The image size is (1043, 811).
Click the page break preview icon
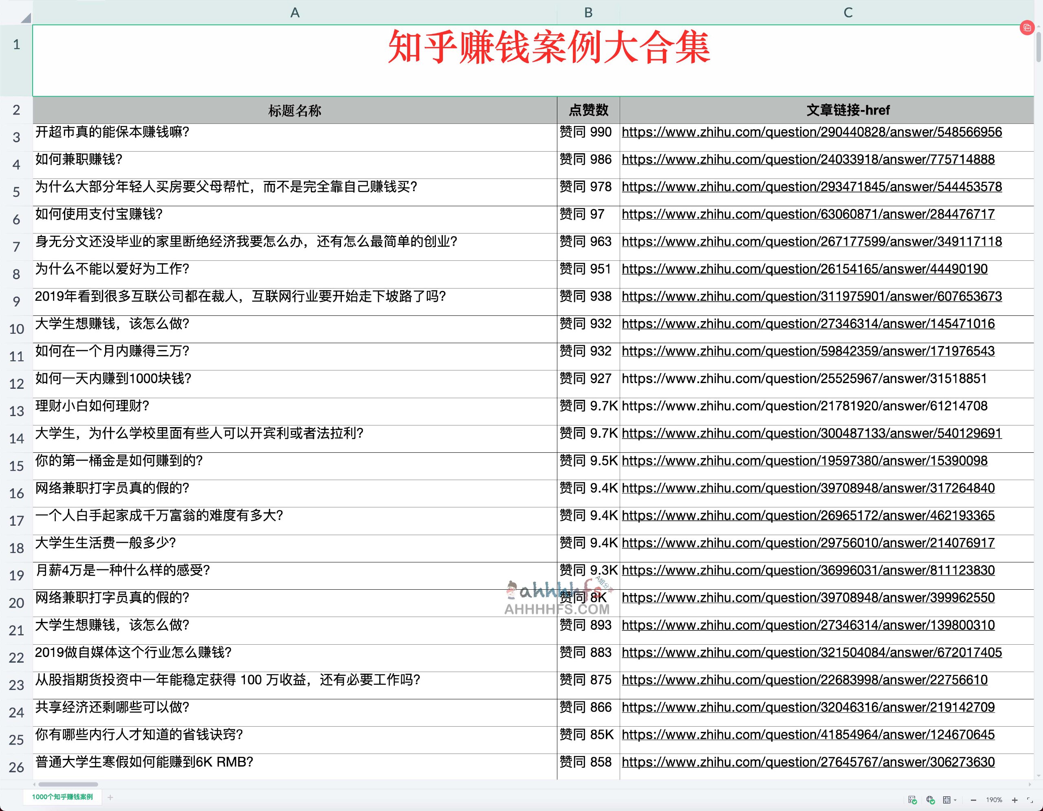(x=947, y=800)
